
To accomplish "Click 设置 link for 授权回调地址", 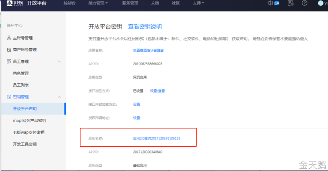I will tap(137, 118).
